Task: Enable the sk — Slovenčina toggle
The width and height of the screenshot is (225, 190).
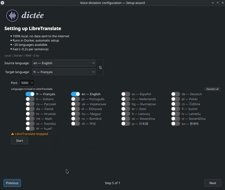Action: coord(125,119)
